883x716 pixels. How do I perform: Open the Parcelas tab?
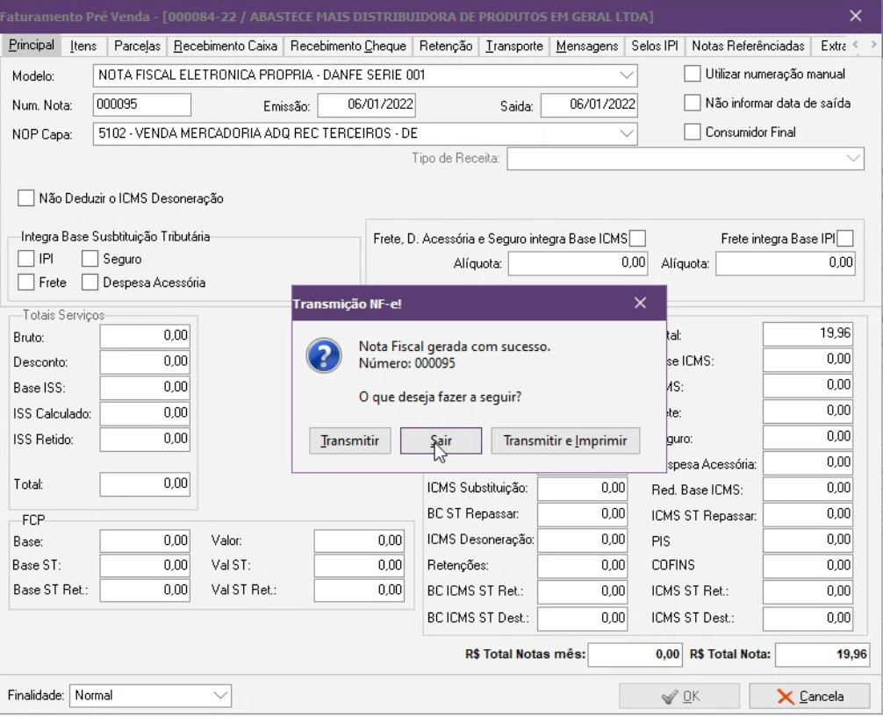pyautogui.click(x=138, y=46)
